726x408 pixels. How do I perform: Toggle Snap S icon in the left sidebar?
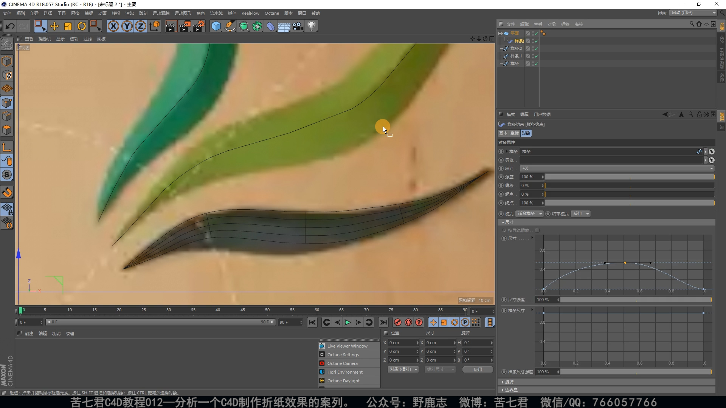click(7, 175)
